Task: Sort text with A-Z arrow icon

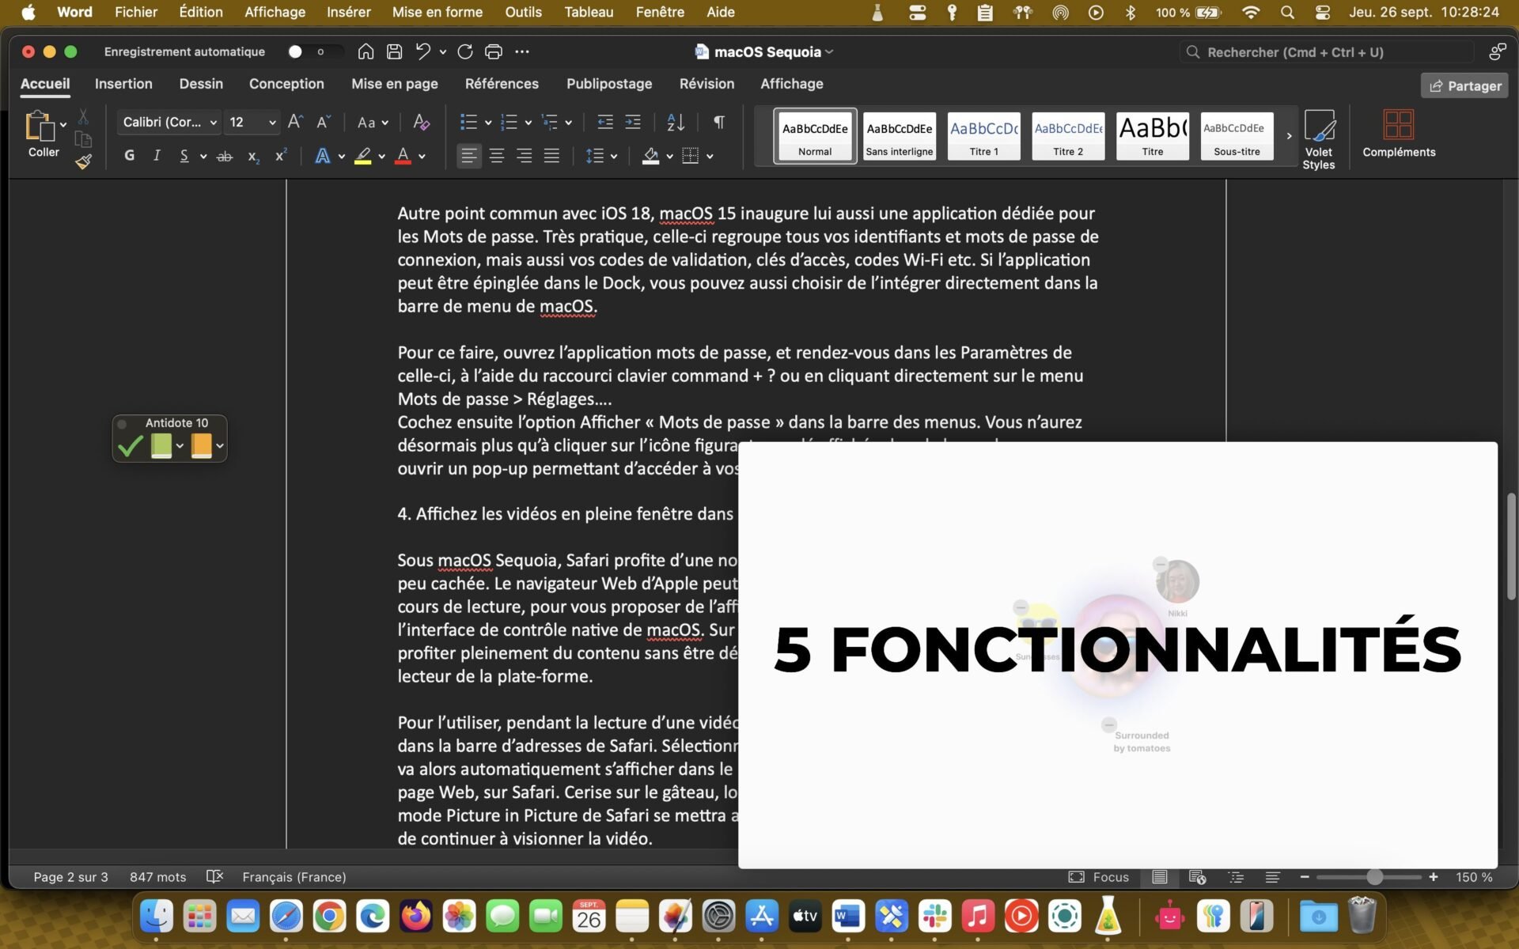Action: coord(676,122)
